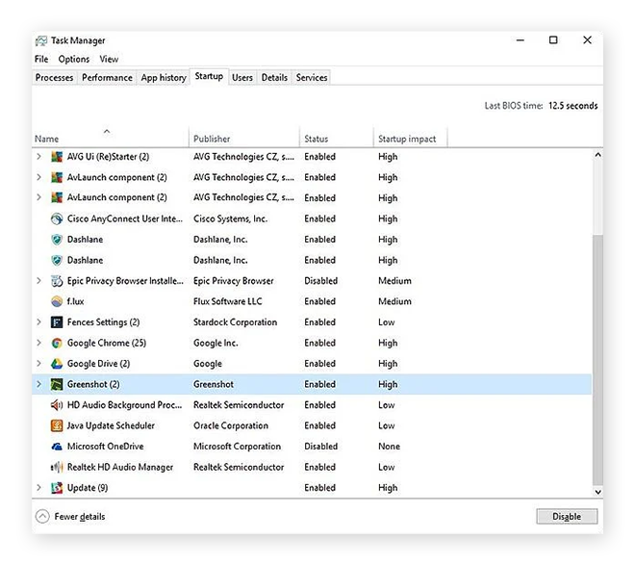The height and width of the screenshot is (564, 635).
Task: Click the Medium impact of f.lux
Action: tap(394, 301)
